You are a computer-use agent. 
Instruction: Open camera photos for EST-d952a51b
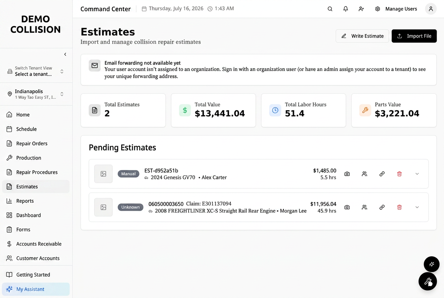tap(347, 174)
